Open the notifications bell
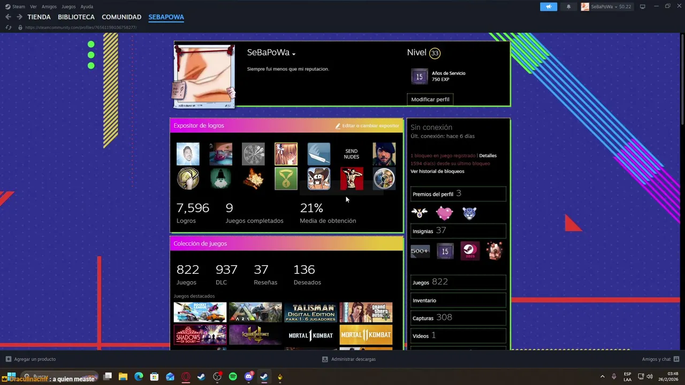The image size is (685, 385). (x=568, y=6)
